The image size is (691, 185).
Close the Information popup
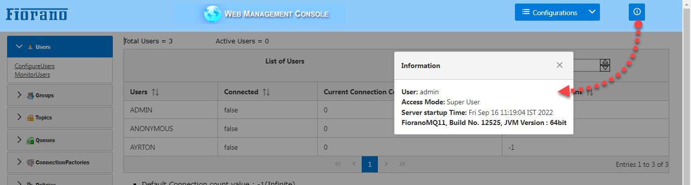click(559, 65)
